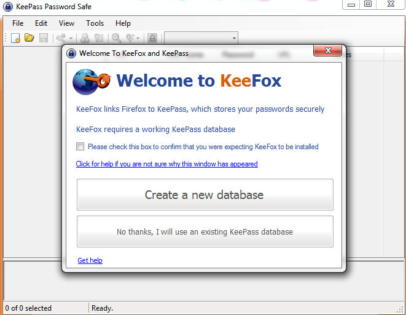Open the Help menu
The image size is (406, 315).
[x=123, y=23]
